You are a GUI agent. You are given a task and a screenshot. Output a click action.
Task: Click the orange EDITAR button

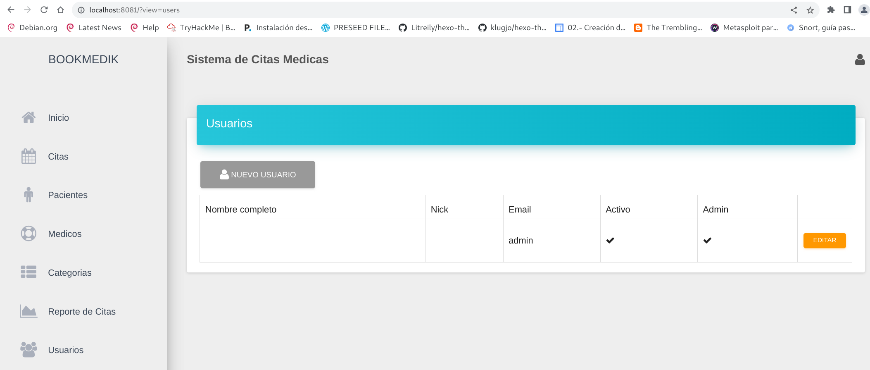point(824,241)
